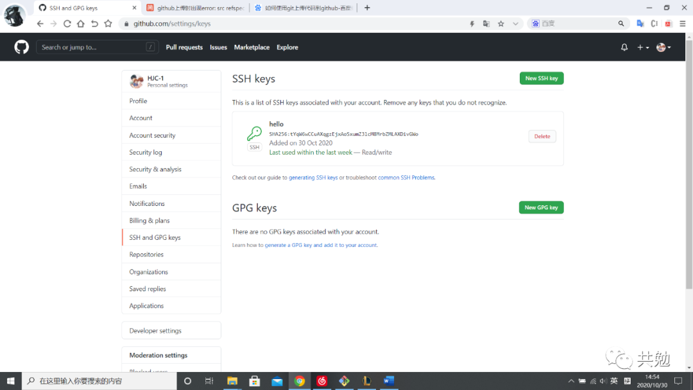
Task: Open the Windows Start menu
Action: (11, 381)
